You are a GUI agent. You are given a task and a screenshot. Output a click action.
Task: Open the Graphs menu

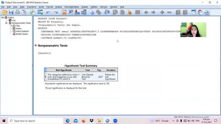pyautogui.click(x=85, y=7)
